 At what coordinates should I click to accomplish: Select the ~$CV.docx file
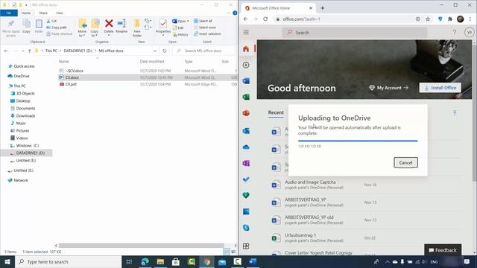[x=75, y=71]
